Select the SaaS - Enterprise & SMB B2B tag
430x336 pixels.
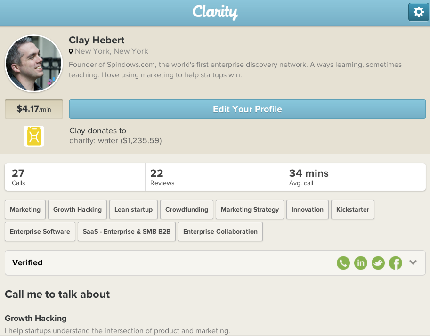click(127, 232)
